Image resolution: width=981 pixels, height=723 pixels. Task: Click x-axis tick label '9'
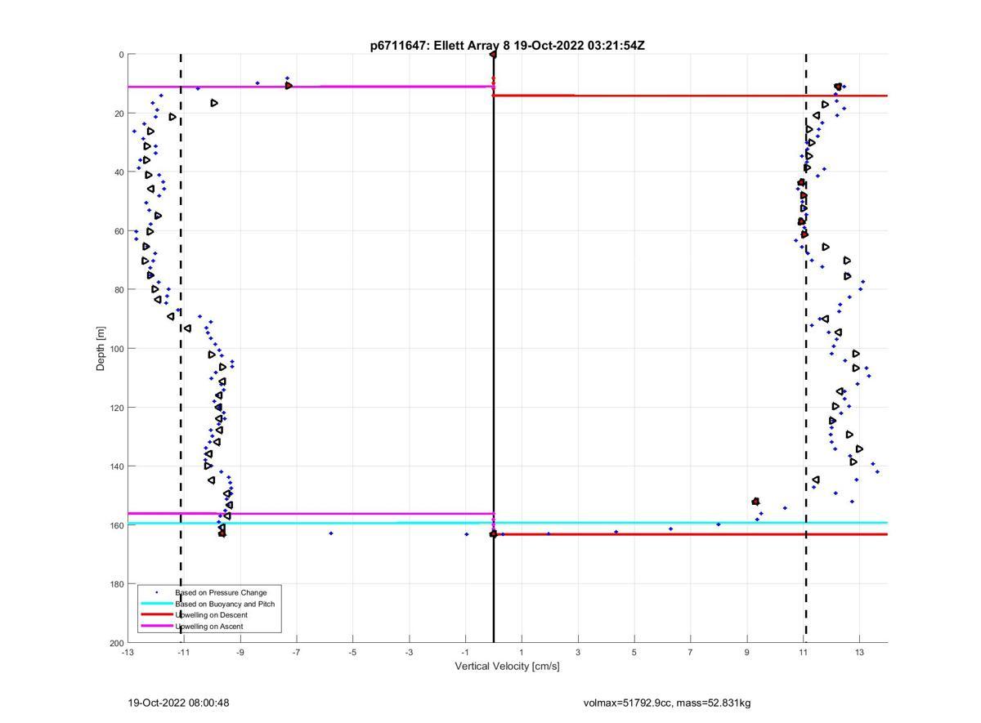coord(747,653)
